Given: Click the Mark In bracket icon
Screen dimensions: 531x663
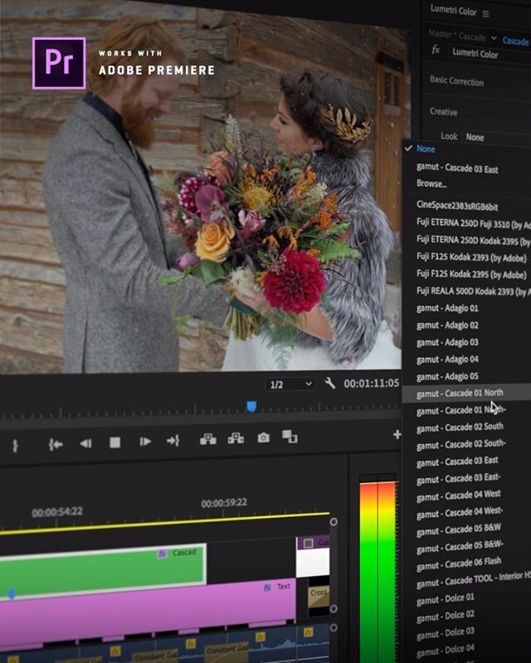Looking at the screenshot, I should [15, 445].
